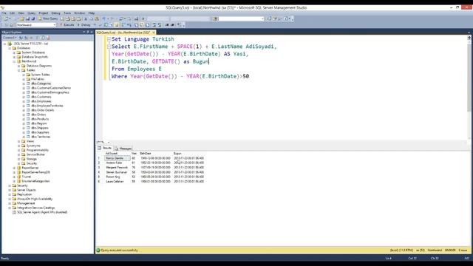Open the File menu
This screenshot has height=266, width=473.
pos(4,13)
